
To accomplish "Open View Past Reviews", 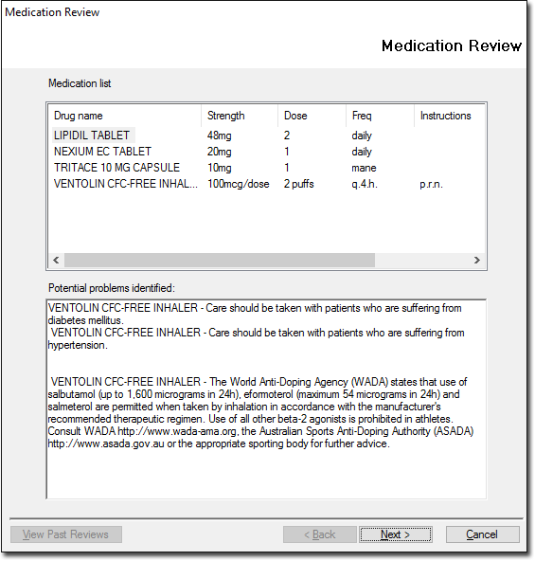I will tap(65, 534).
